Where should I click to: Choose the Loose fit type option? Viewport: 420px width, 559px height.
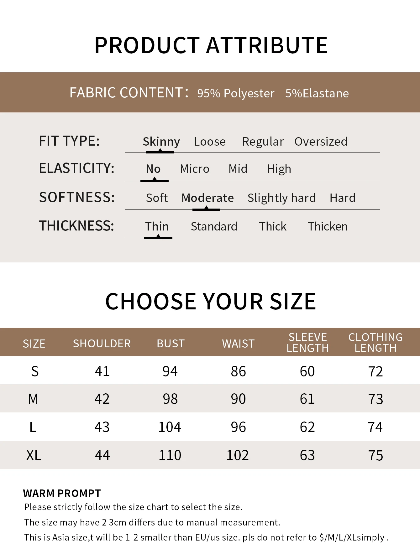210,142
